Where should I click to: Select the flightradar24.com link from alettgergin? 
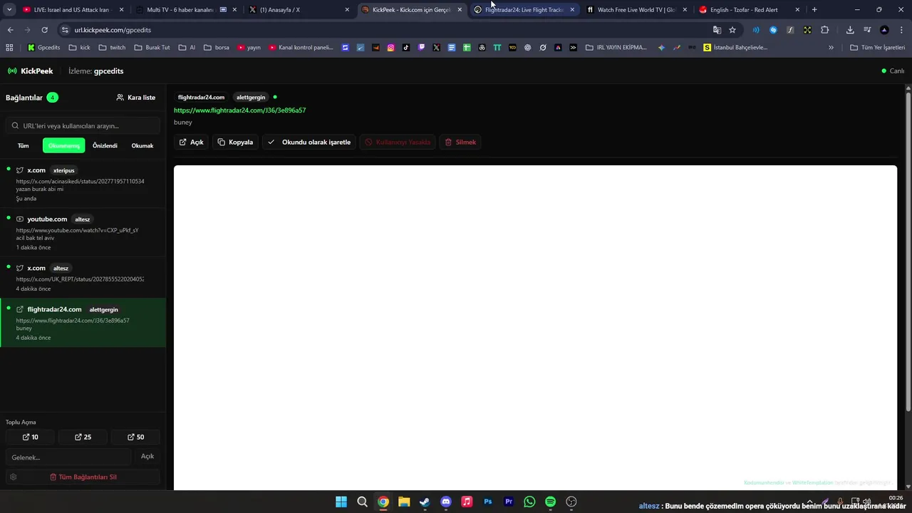[x=83, y=323]
